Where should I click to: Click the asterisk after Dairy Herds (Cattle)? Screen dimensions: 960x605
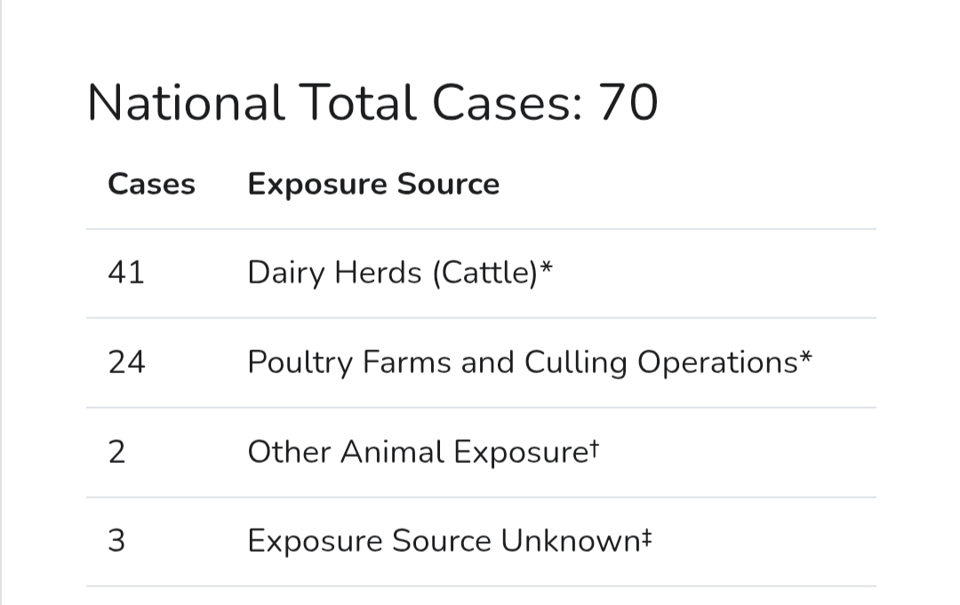point(547,267)
